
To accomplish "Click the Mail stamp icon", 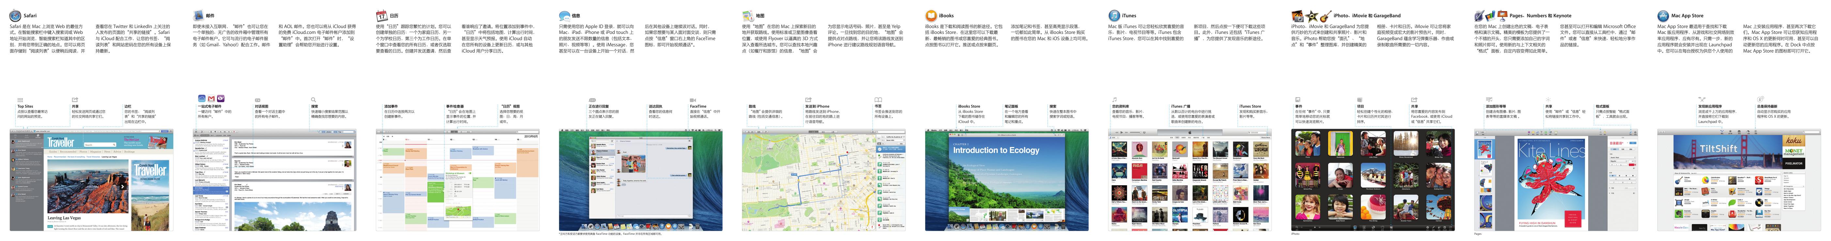I will pos(198,15).
